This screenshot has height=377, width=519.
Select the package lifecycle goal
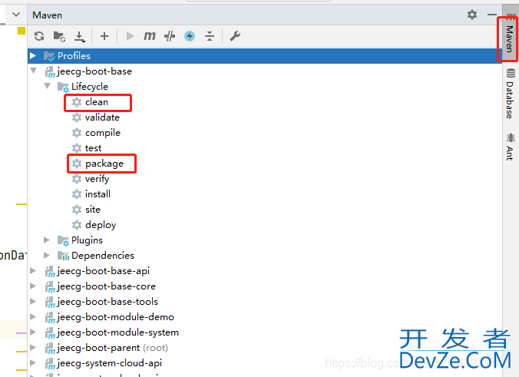(x=104, y=164)
